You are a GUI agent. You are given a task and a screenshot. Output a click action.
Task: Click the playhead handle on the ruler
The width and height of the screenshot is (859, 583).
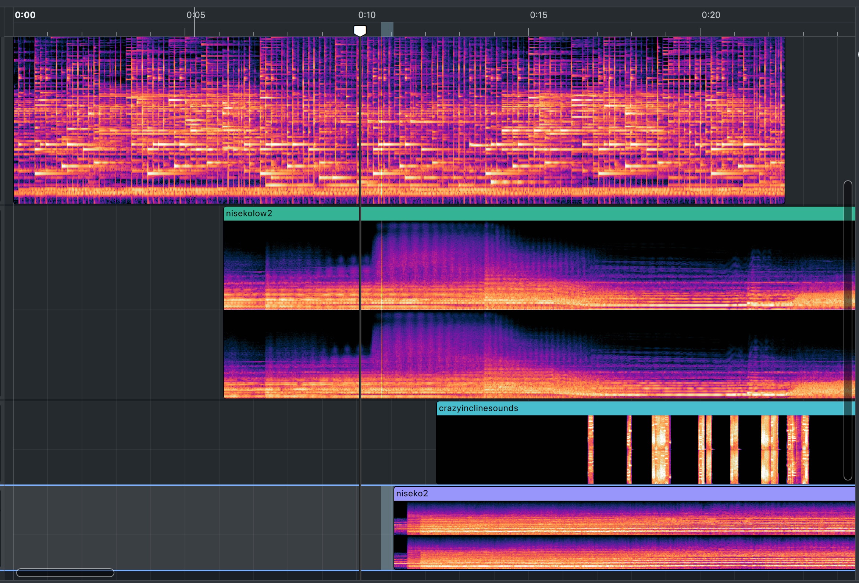[360, 30]
